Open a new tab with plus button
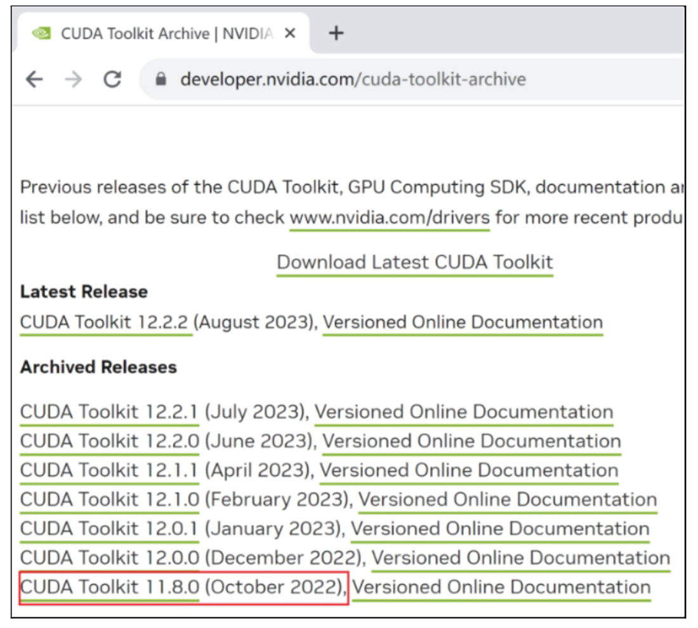The height and width of the screenshot is (628, 698). pos(336,33)
